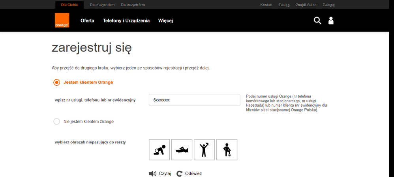Image resolution: width=394 pixels, height=177 pixels.
Task: Open the Znajdź Salon link
Action: click(307, 5)
